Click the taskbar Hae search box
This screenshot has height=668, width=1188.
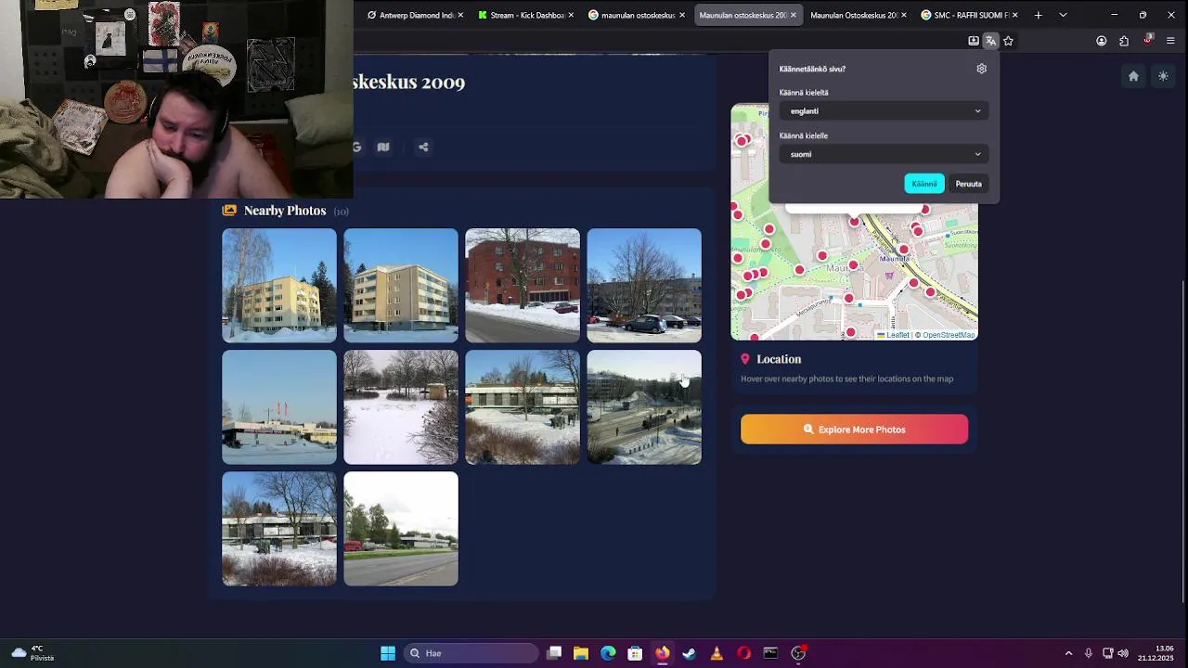click(x=472, y=653)
